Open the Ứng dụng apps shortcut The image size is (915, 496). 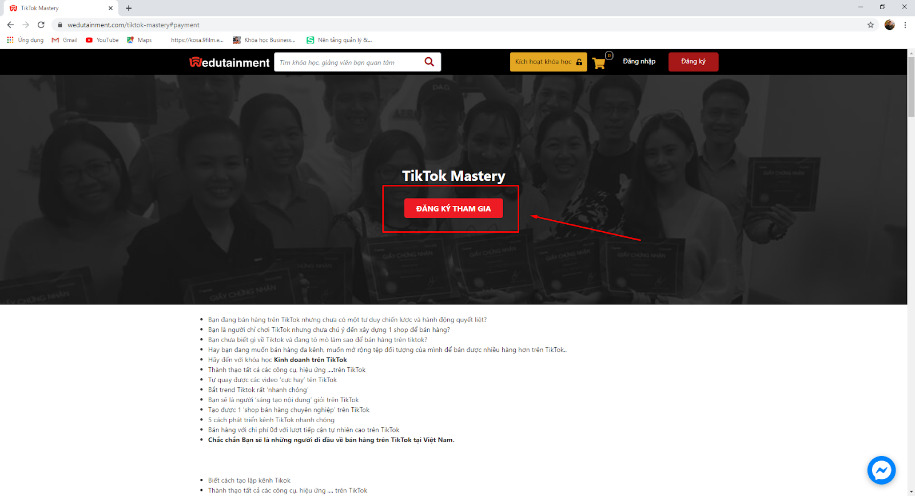25,40
